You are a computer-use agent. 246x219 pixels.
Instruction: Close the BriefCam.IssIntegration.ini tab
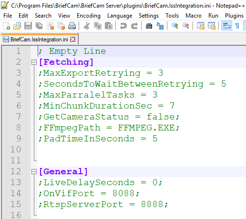[73, 39]
